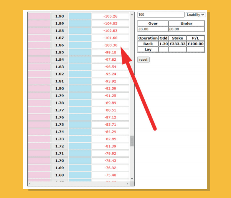Click the value -82.85
The width and height of the screenshot is (231, 198).
111,139
